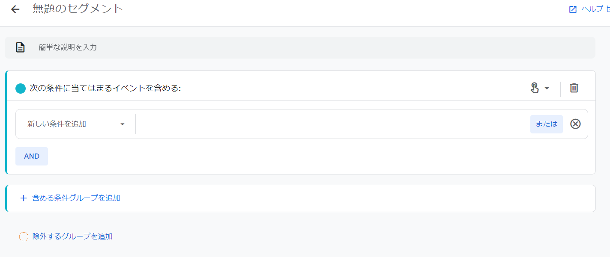Click the document icon in the description bar
Image resolution: width=610 pixels, height=257 pixels.
click(x=21, y=47)
